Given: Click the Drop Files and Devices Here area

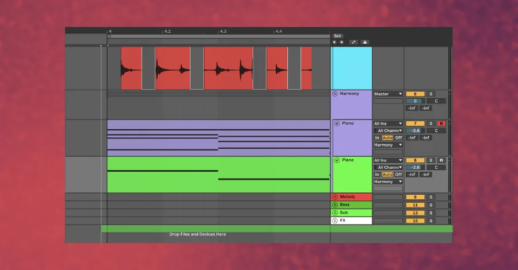Looking at the screenshot, I should tap(197, 234).
